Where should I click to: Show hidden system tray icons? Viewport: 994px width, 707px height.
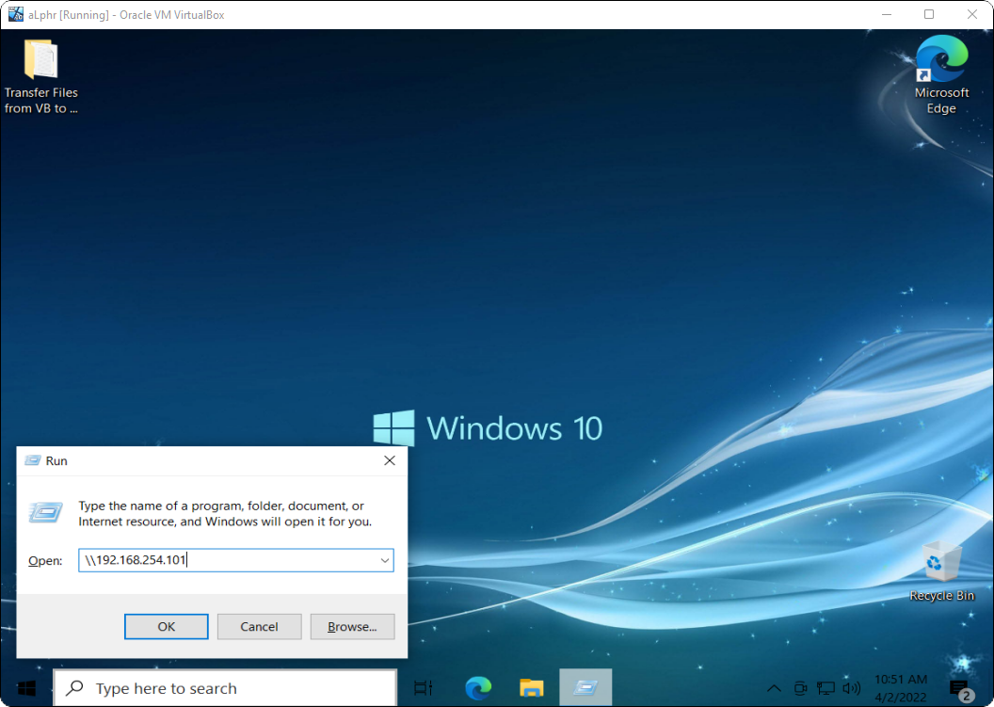click(x=774, y=688)
